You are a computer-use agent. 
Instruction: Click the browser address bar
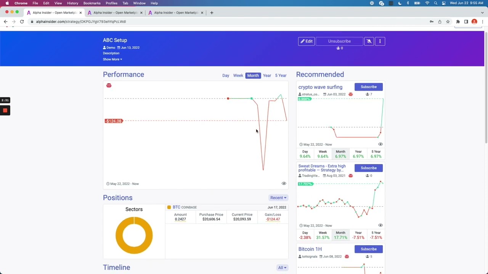[229, 22]
